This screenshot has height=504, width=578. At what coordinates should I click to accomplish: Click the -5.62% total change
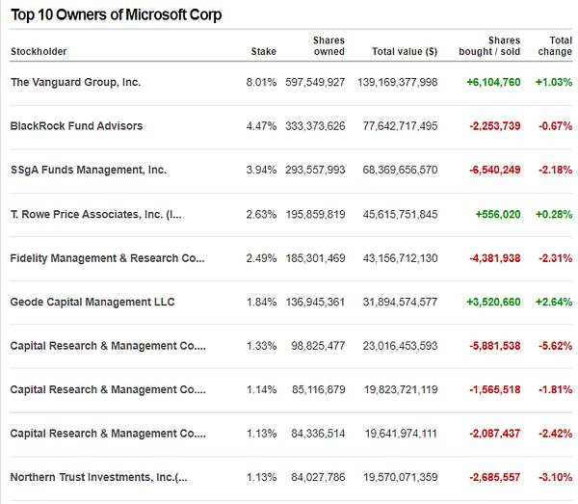[x=555, y=346]
